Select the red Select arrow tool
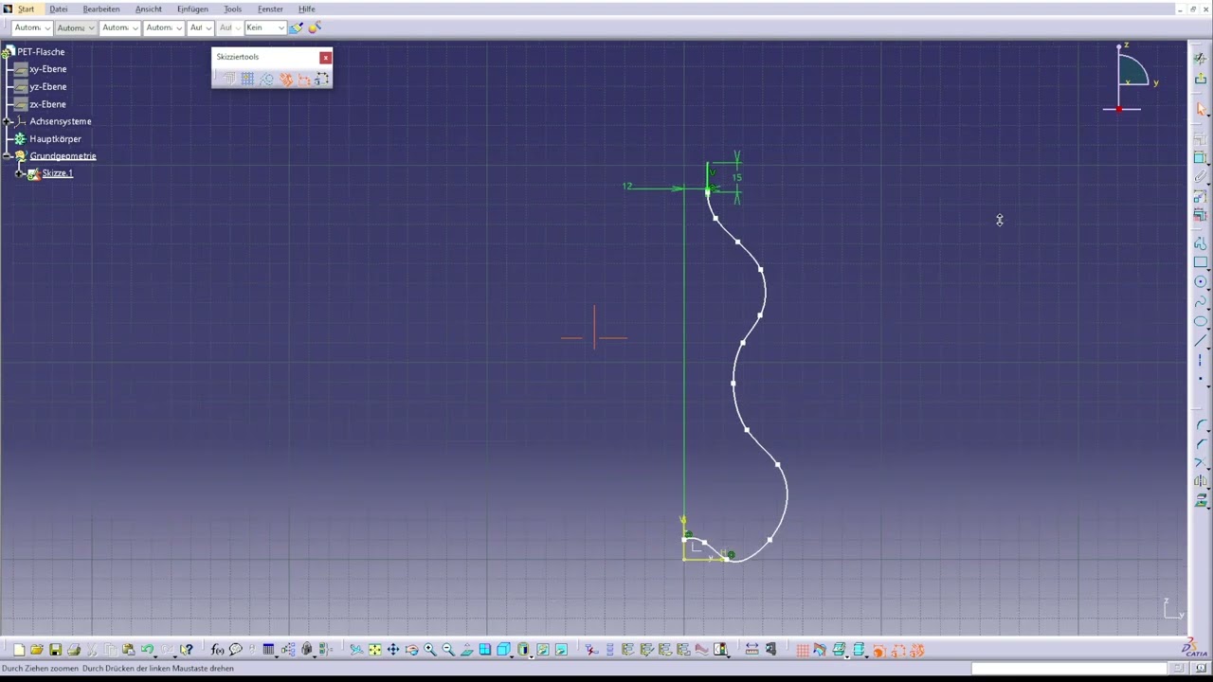The image size is (1213, 682). (1200, 110)
